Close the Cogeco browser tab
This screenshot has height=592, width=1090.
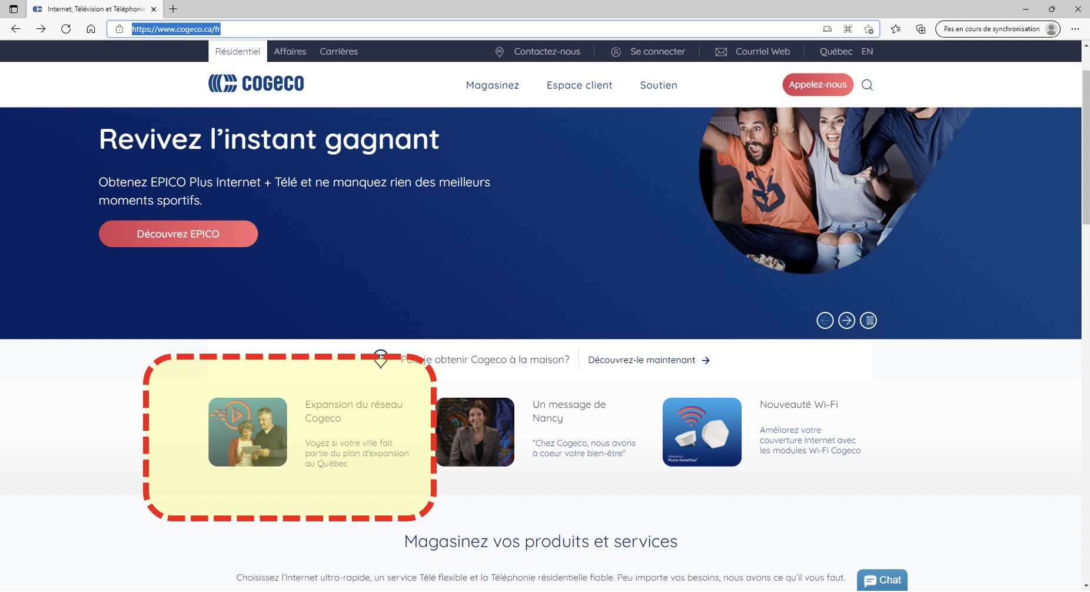[x=154, y=9]
